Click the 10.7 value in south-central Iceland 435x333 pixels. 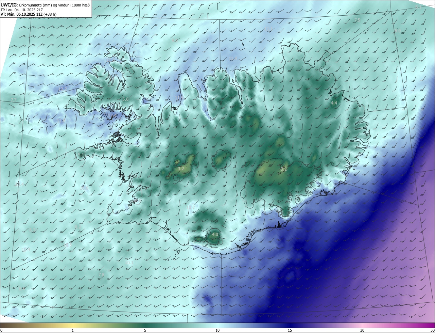click(x=192, y=207)
